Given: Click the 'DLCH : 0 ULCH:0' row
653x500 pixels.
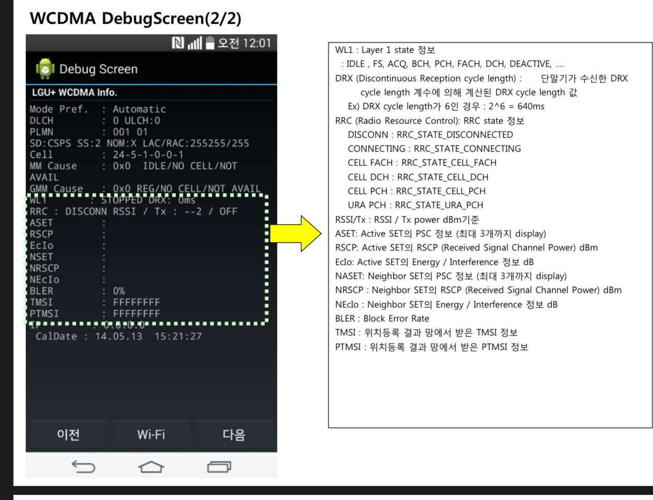Looking at the screenshot, I should [95, 121].
